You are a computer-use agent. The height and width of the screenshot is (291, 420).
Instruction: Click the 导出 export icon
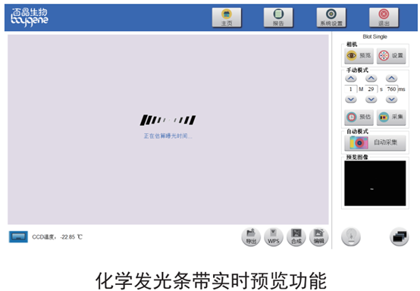pyautogui.click(x=251, y=237)
